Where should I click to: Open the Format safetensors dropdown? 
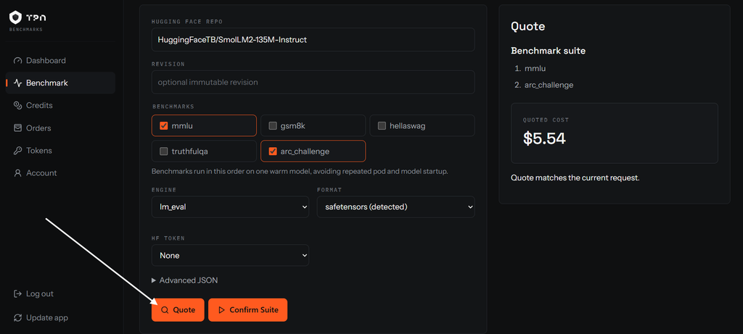click(x=395, y=206)
